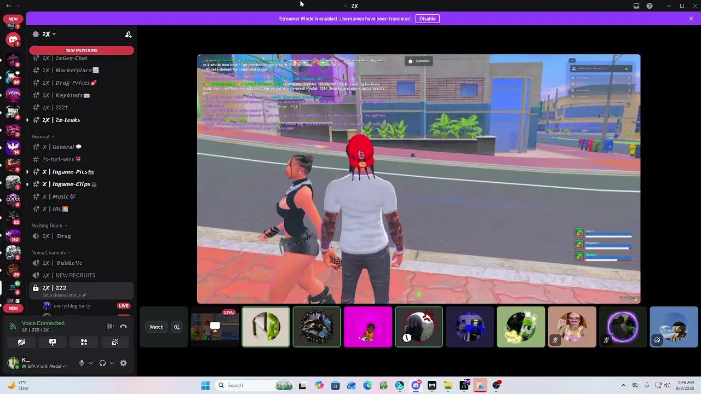The width and height of the screenshot is (701, 394).
Task: Select user 'everything for ty' in voice
Action: tap(81, 306)
